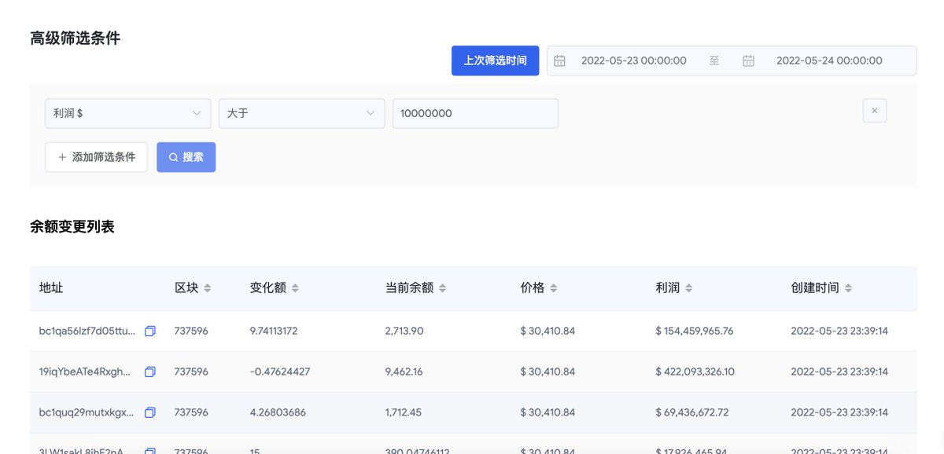Sort table by 利润 column
Viewport: 944px width, 454px height.
pos(689,288)
